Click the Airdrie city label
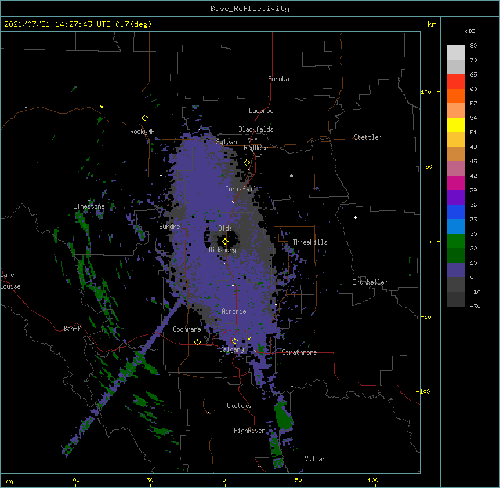This screenshot has height=488, width=500. pos(234,311)
